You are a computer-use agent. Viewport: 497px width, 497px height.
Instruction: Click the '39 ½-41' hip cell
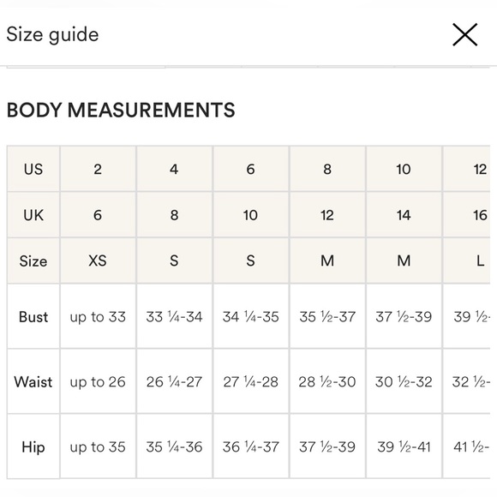pos(404,446)
